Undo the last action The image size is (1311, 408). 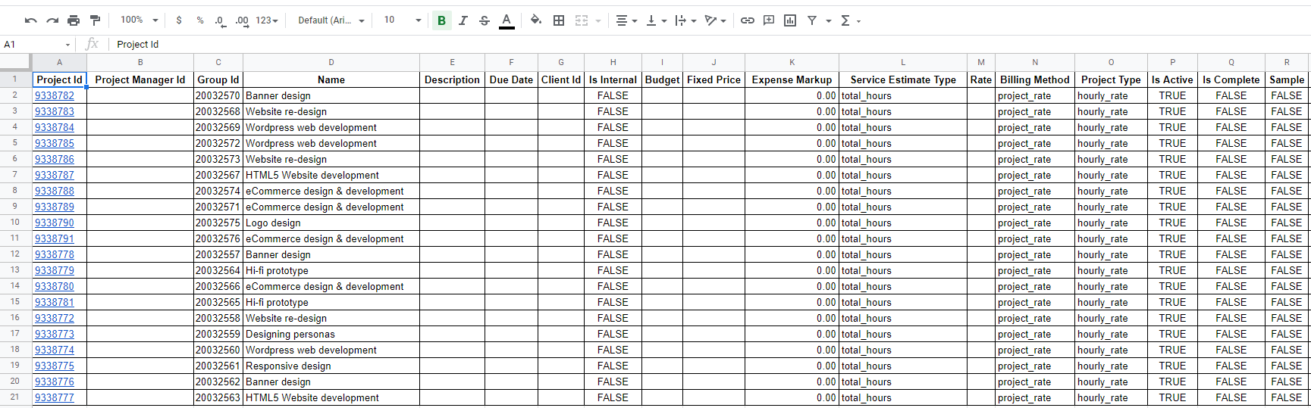31,20
